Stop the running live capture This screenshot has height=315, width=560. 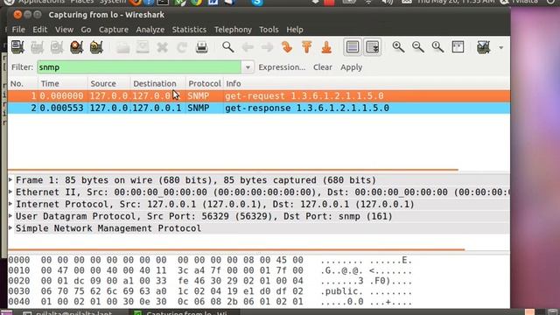pyautogui.click(x=76, y=47)
